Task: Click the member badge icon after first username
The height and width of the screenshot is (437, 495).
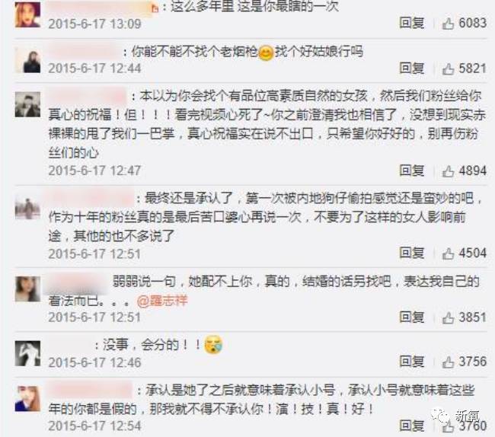Action: 155,8
